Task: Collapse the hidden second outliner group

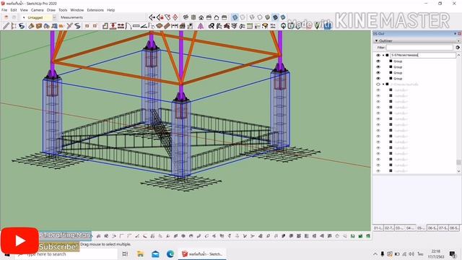Action: coord(383,84)
